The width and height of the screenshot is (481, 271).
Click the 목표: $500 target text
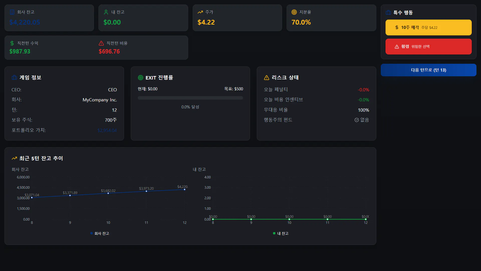point(233,89)
